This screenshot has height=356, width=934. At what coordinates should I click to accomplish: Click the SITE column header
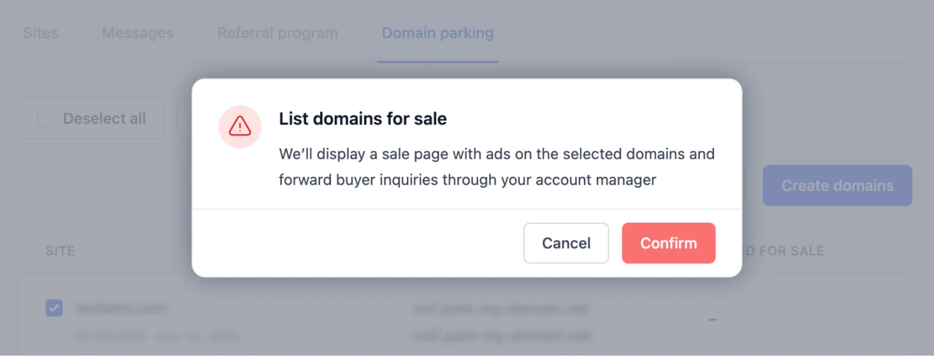tap(60, 251)
